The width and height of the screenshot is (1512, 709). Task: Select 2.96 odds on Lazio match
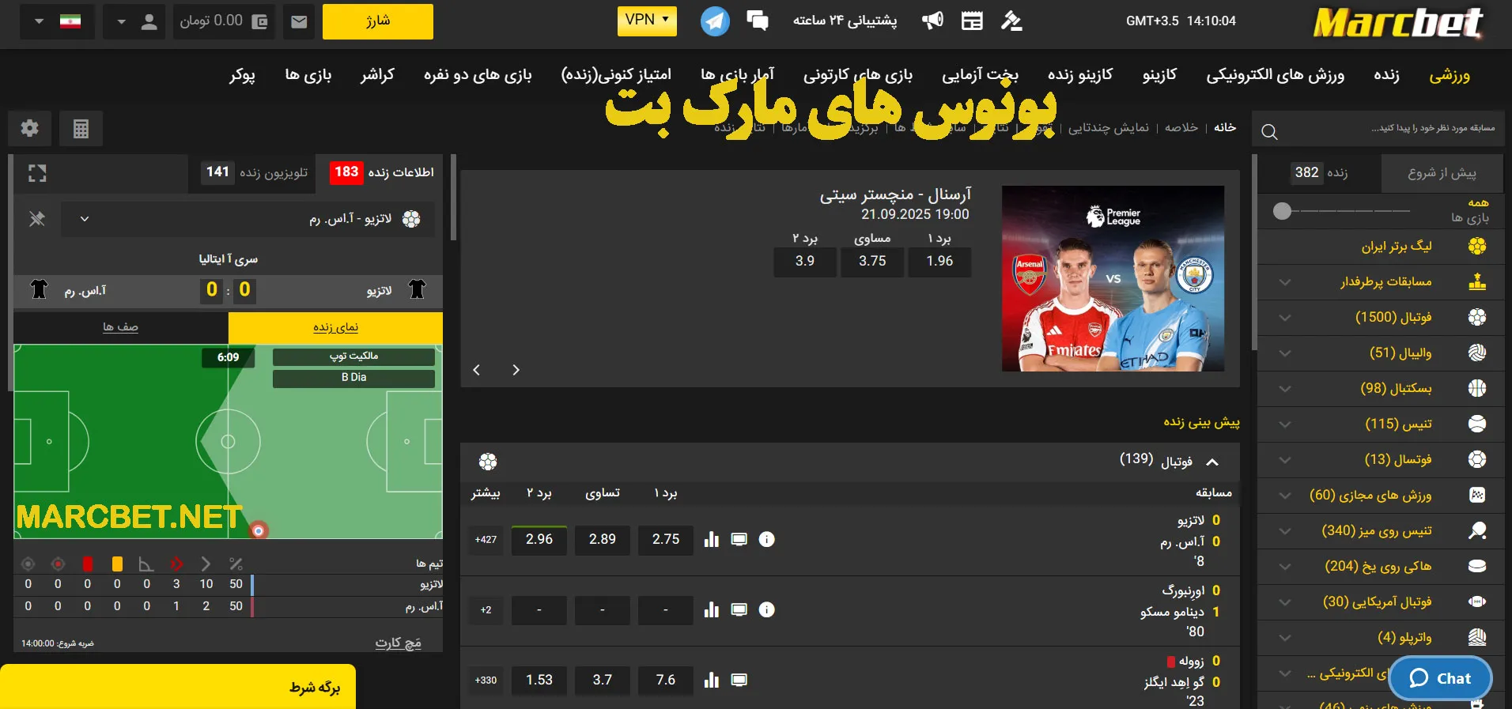tap(539, 539)
